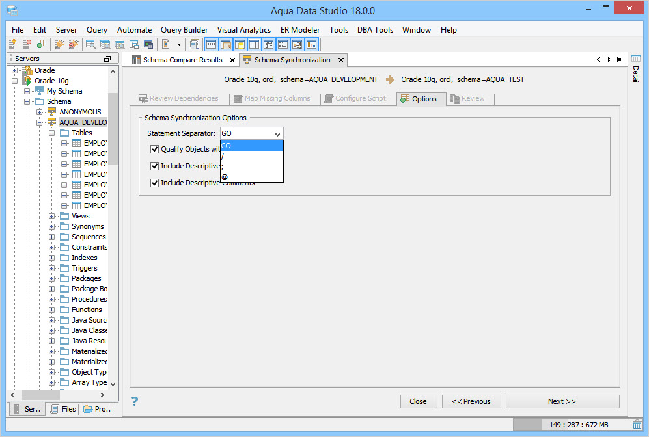
Task: Select the @ separator option
Action: coord(252,177)
